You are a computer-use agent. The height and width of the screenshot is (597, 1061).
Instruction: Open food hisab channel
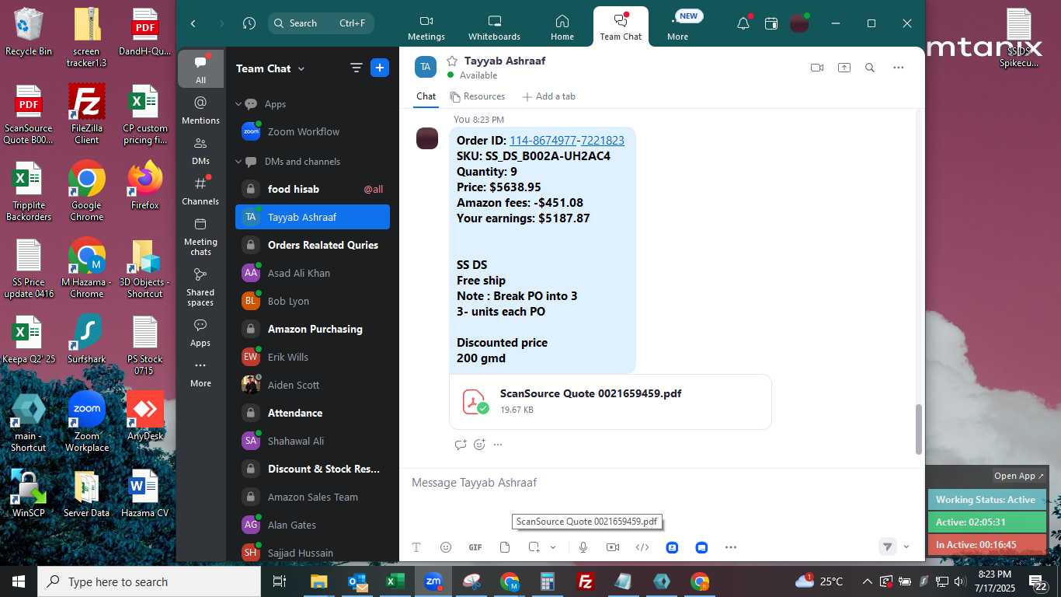[312, 189]
